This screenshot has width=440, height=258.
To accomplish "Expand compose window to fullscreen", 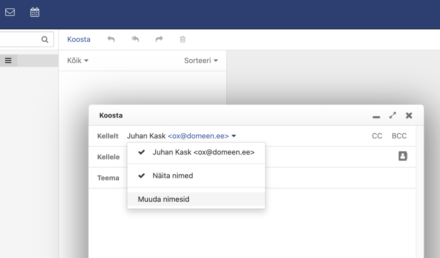I will (x=392, y=115).
